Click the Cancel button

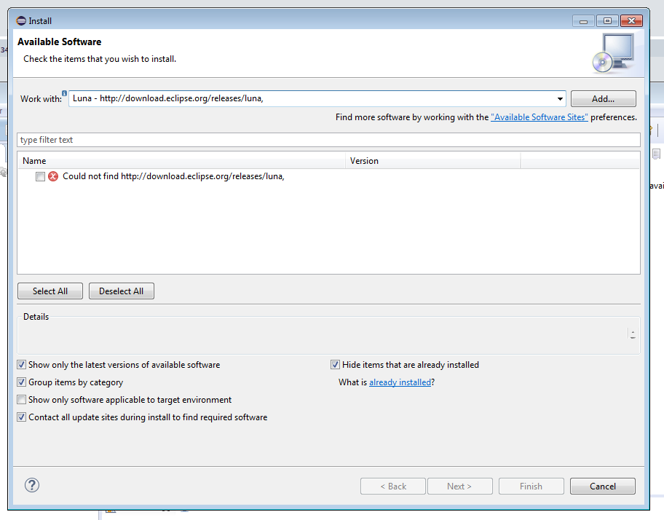tap(603, 486)
